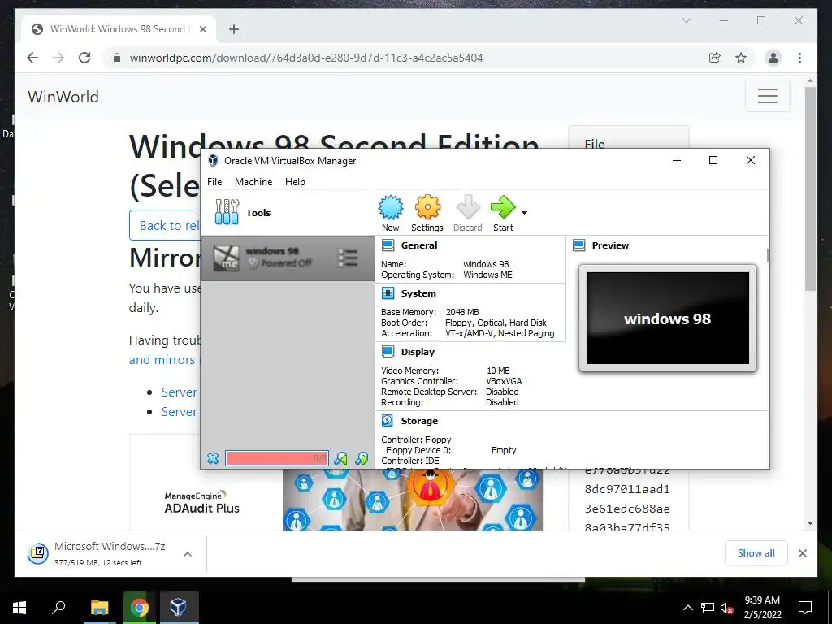
Task: Click the green Start arrow icon
Action: [x=502, y=207]
